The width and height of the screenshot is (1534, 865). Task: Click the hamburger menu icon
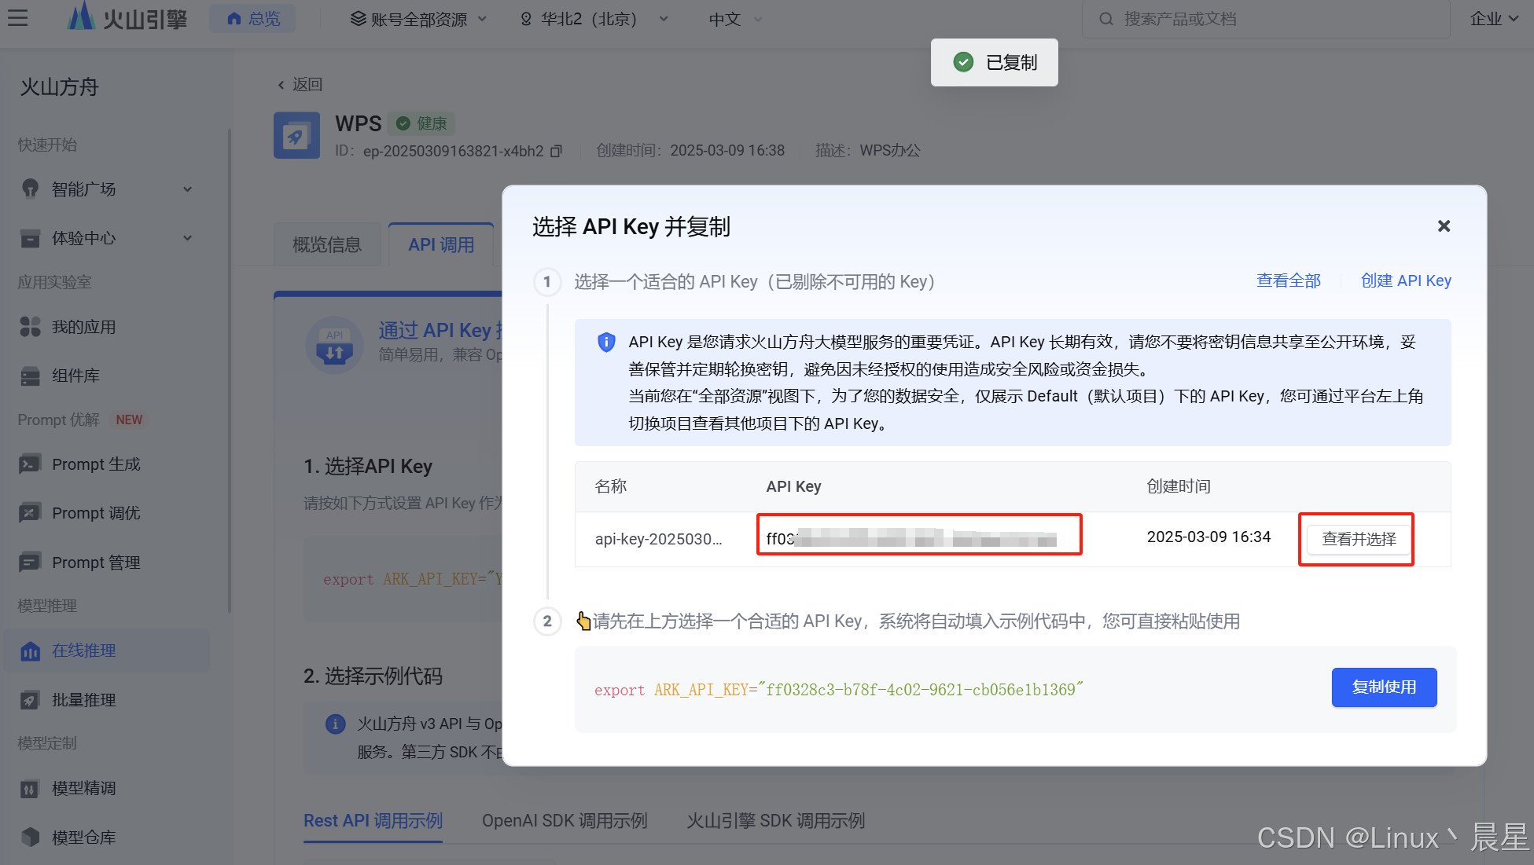tap(17, 18)
